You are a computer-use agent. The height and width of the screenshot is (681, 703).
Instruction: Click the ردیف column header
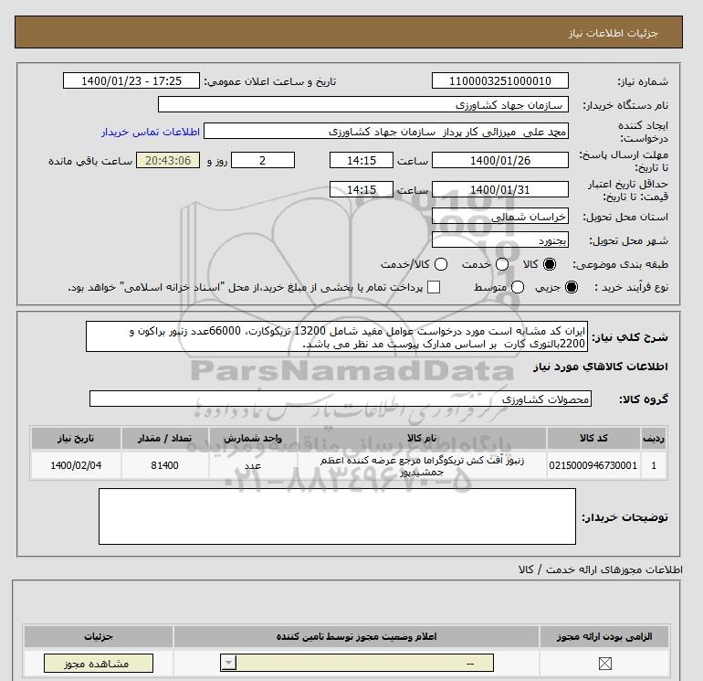(x=654, y=438)
